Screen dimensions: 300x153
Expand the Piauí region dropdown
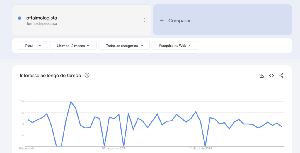click(x=33, y=46)
